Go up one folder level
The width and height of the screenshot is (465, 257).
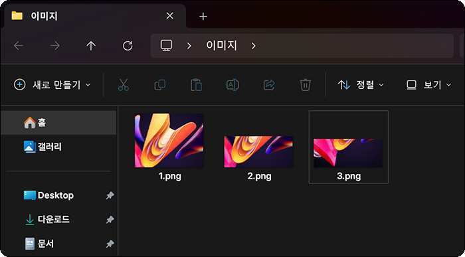(91, 46)
